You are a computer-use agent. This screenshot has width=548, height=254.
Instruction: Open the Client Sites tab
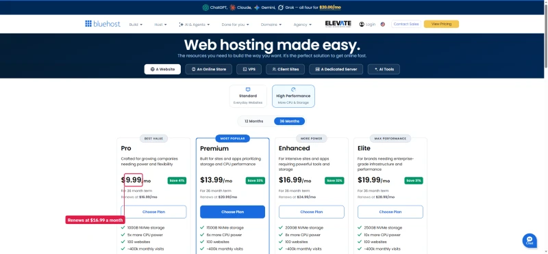(285, 70)
